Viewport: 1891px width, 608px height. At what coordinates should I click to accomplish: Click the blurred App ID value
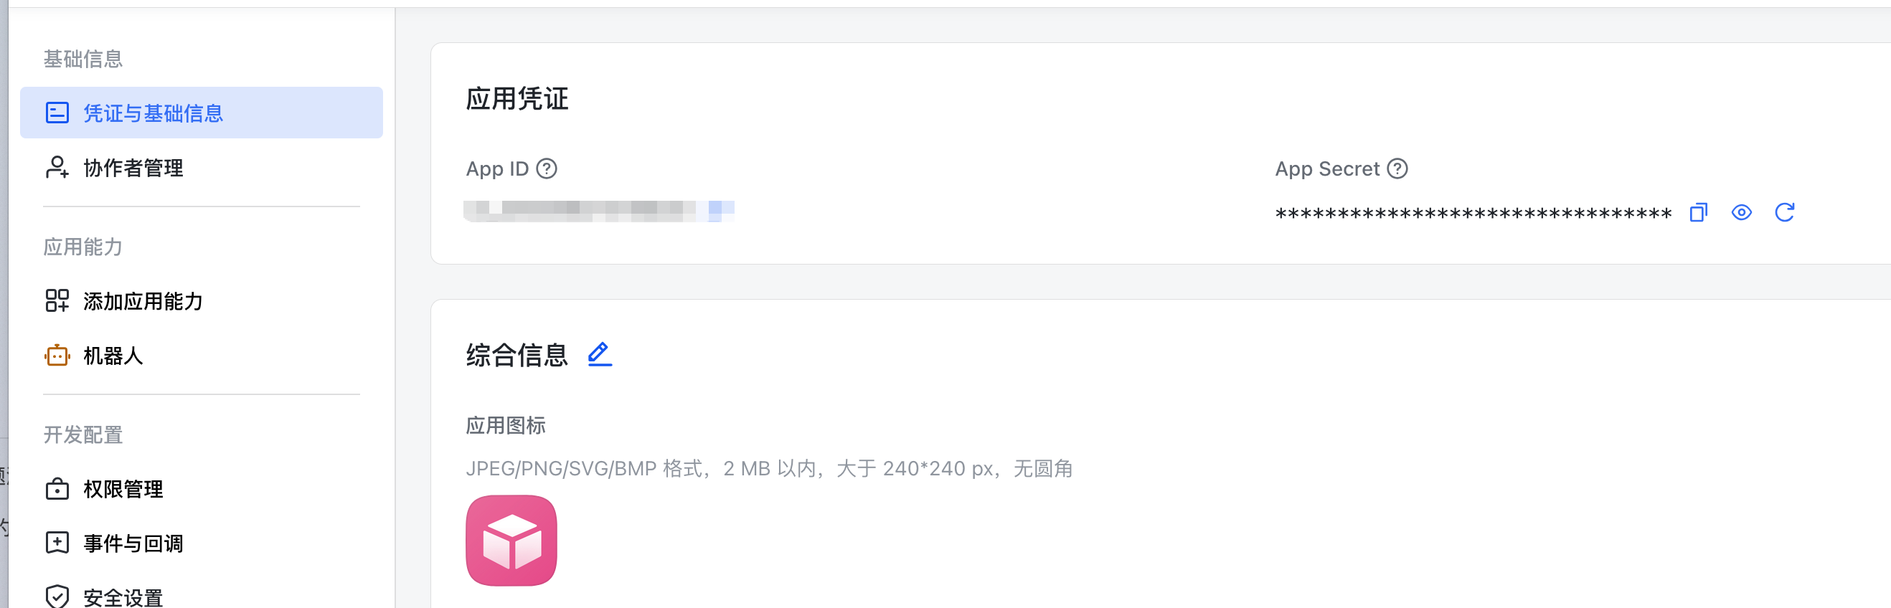(x=599, y=211)
